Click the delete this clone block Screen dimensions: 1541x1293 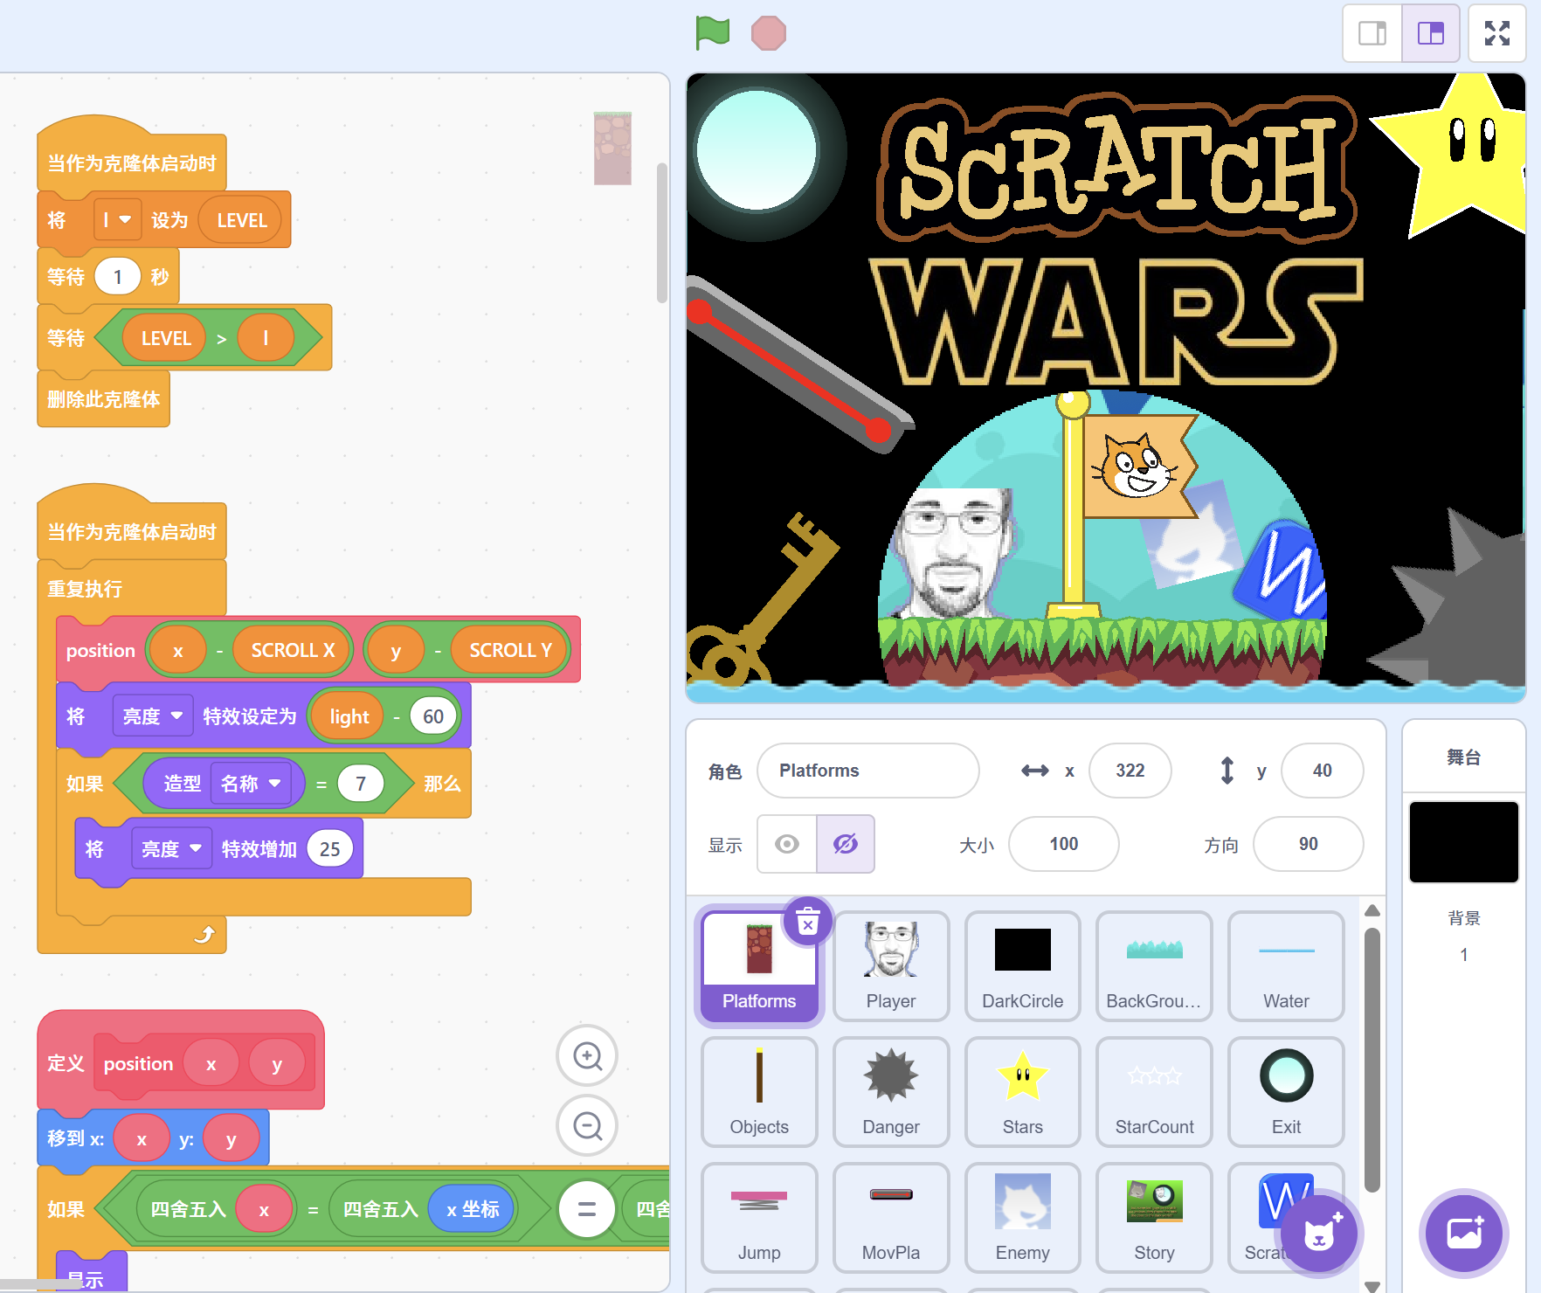click(103, 399)
